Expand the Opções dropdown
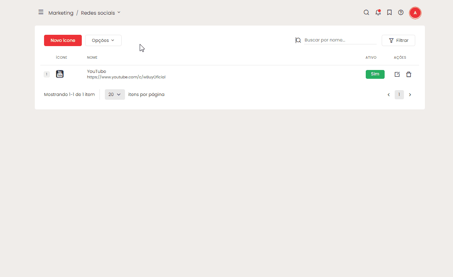The width and height of the screenshot is (453, 277). pyautogui.click(x=103, y=40)
